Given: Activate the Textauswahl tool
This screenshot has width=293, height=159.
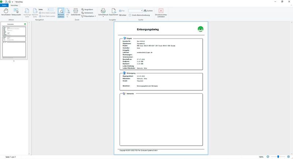Looking at the screenshot, I should (x=16, y=12).
